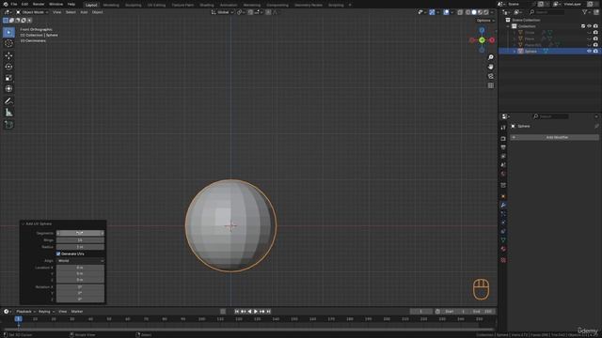Open the File menu

tap(14, 4)
